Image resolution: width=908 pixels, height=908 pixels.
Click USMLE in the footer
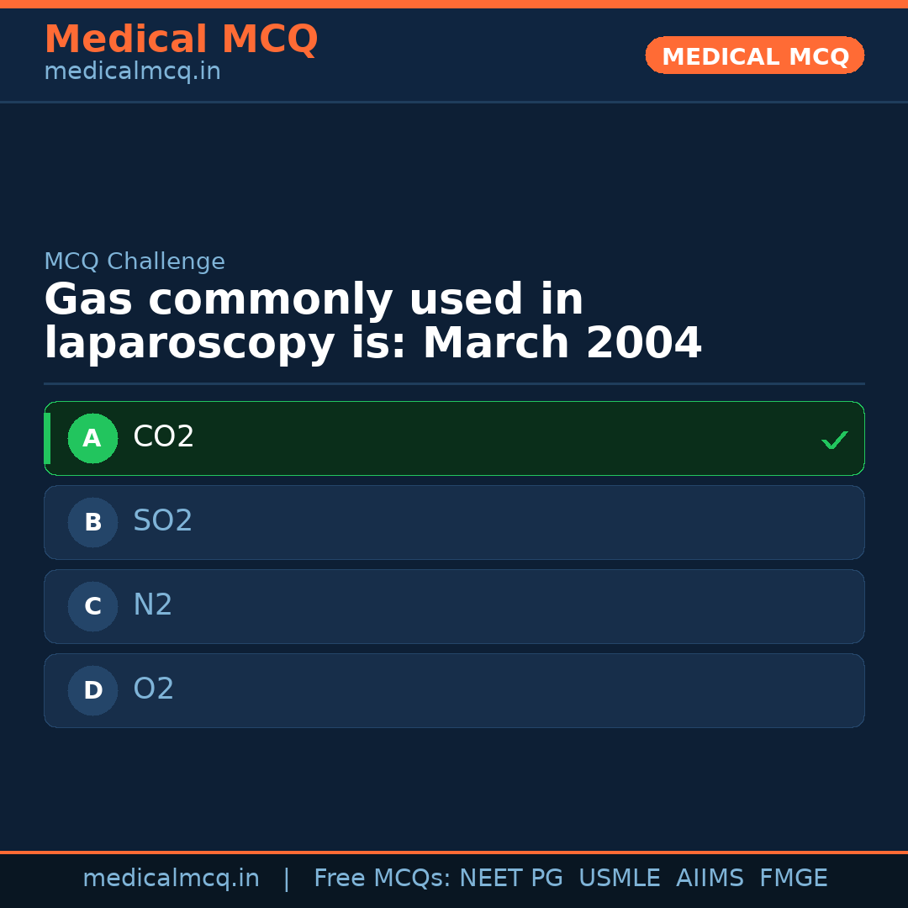[x=619, y=879]
